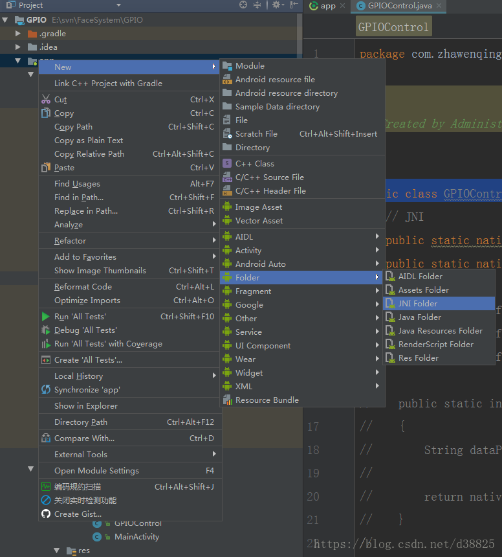
Task: Click the Paste clipboard icon
Action: tap(46, 167)
